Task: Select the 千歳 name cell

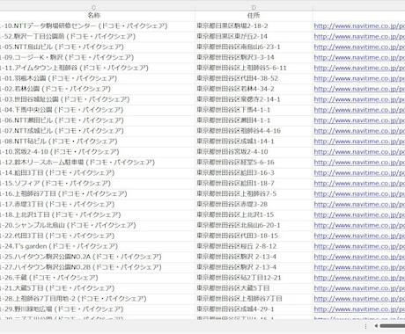Action: 98,278
